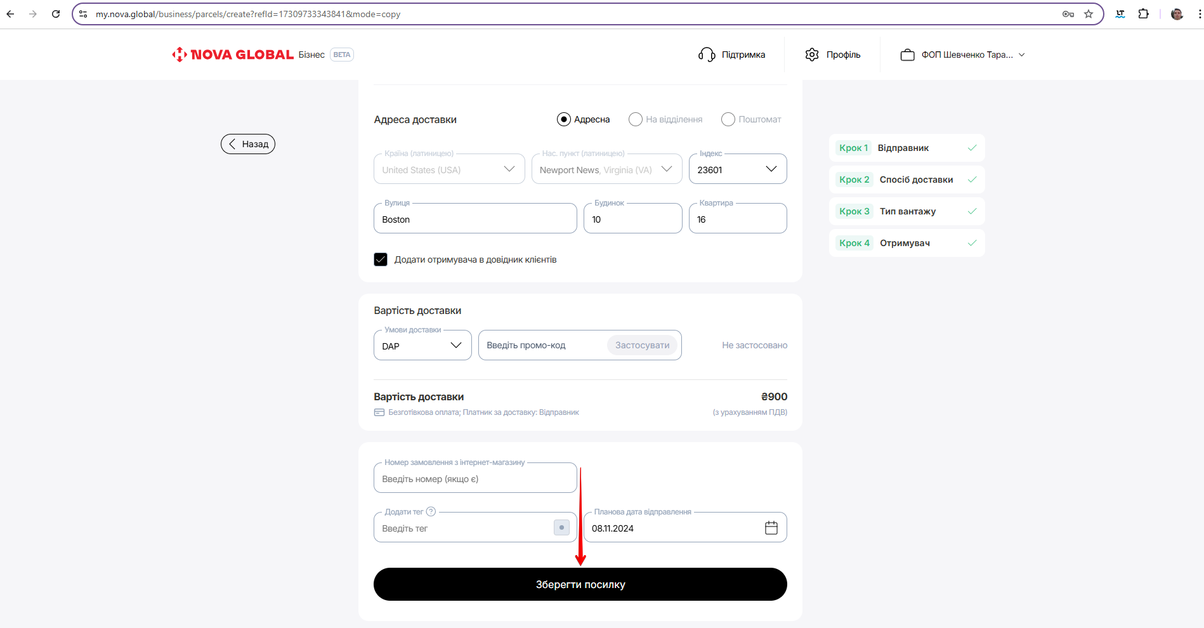Focus the promo code input field
The width and height of the screenshot is (1204, 628).
[542, 346]
